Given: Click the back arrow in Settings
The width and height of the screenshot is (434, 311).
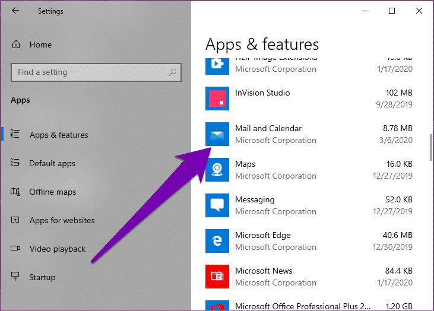Looking at the screenshot, I should [15, 11].
